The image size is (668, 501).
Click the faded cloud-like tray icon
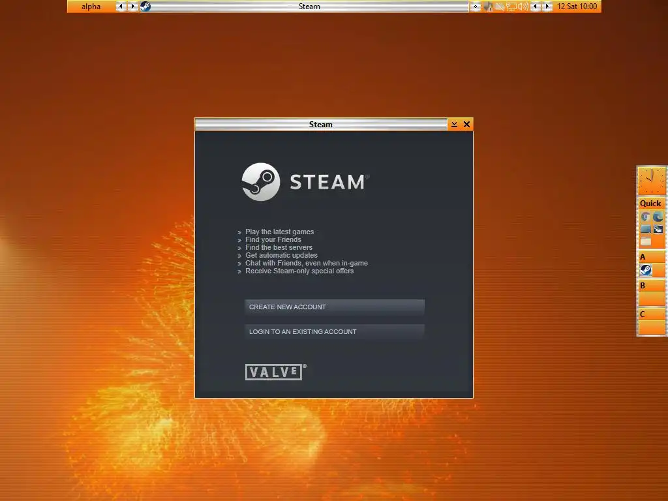tap(500, 7)
